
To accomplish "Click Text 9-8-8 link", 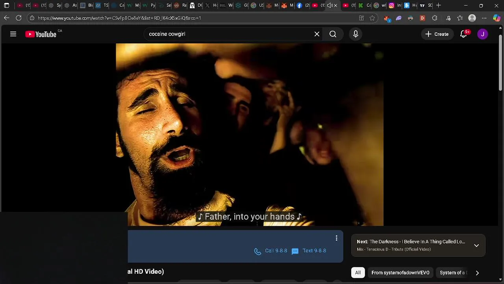I will pos(309,251).
